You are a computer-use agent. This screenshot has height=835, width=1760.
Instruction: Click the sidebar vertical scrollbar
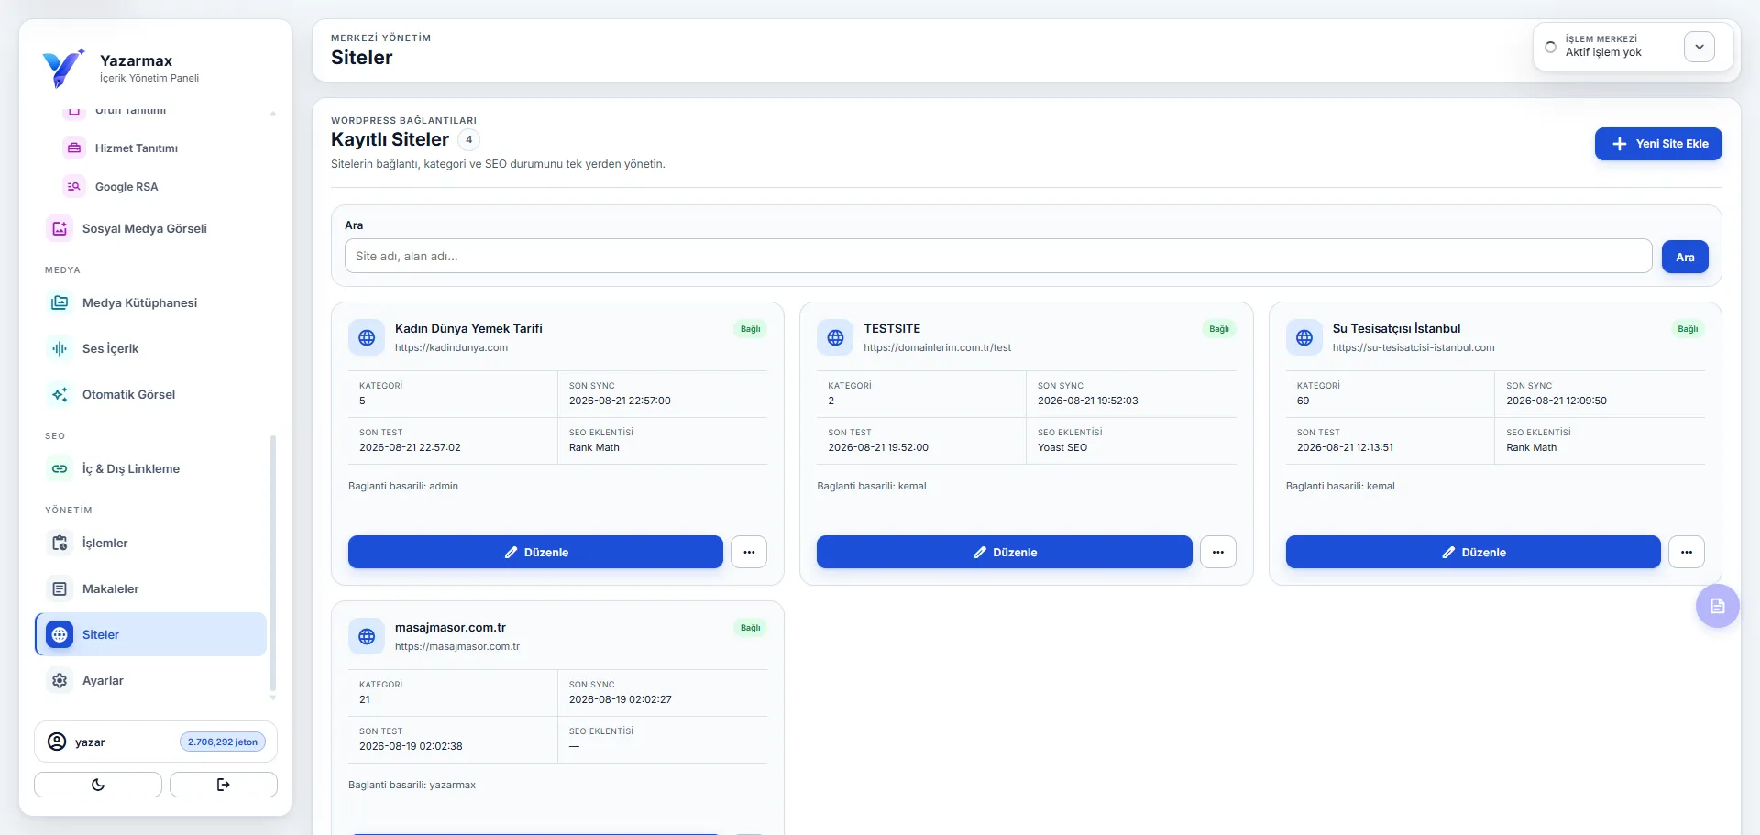click(x=273, y=564)
